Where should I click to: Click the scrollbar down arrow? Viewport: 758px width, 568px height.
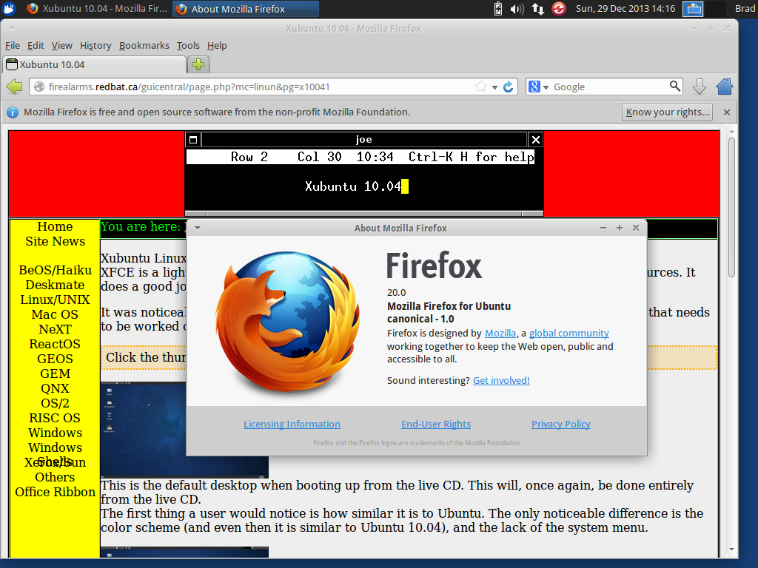(x=731, y=550)
